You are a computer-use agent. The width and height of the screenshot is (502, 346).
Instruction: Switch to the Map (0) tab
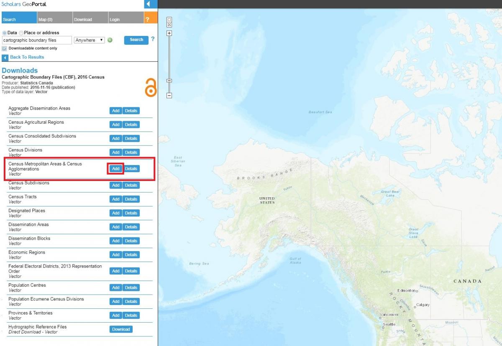45,19
